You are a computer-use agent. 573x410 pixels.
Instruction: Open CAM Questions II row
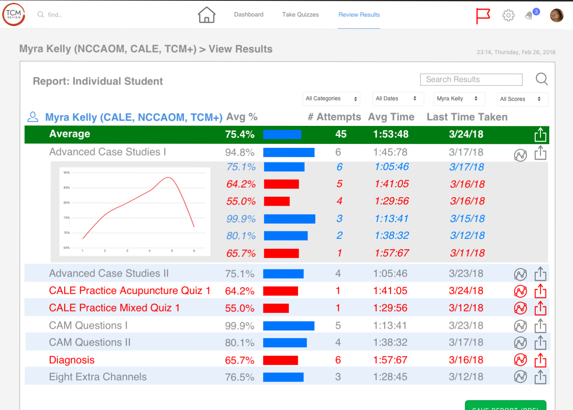coord(287,342)
